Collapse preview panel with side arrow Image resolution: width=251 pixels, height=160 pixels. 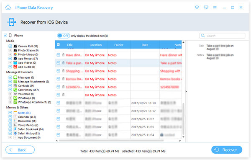coord(186,91)
